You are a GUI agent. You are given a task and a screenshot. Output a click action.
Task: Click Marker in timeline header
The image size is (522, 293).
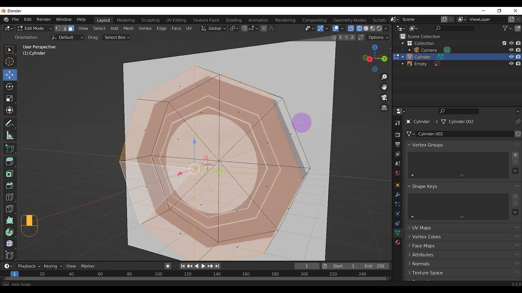point(88,266)
